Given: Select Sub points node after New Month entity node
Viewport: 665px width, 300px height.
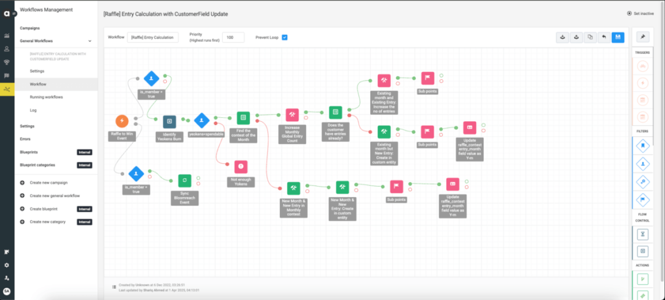Looking at the screenshot, I should pos(397,187).
